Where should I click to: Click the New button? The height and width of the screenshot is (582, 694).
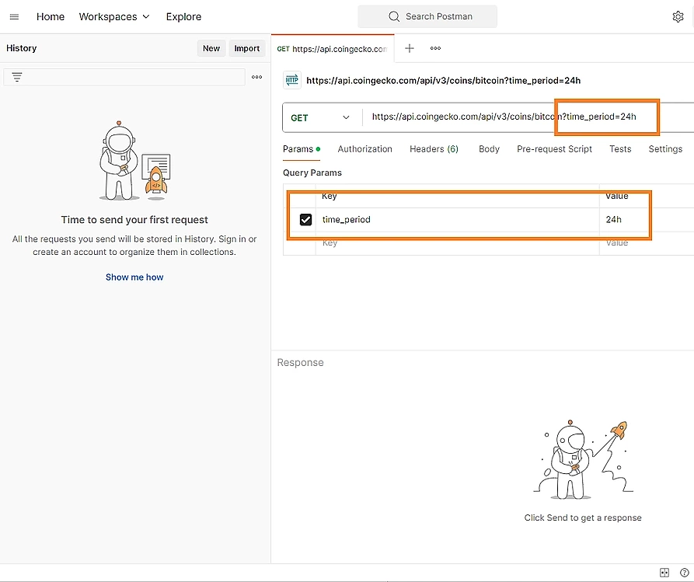[x=211, y=48]
